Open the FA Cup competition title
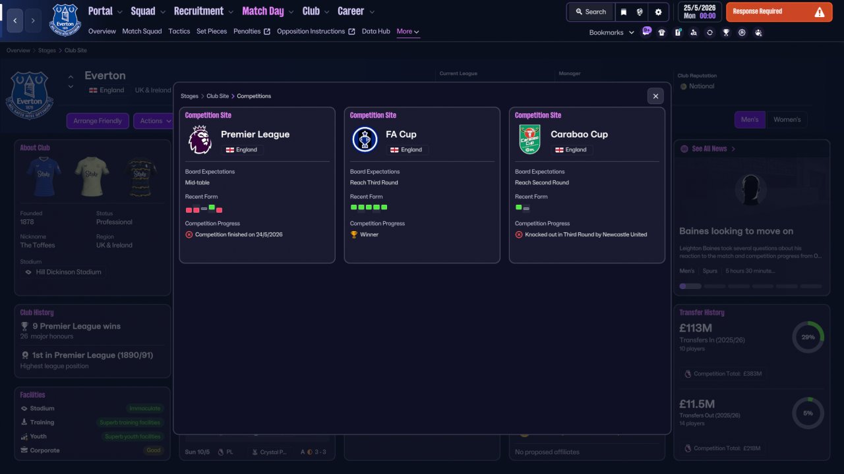 click(x=401, y=134)
